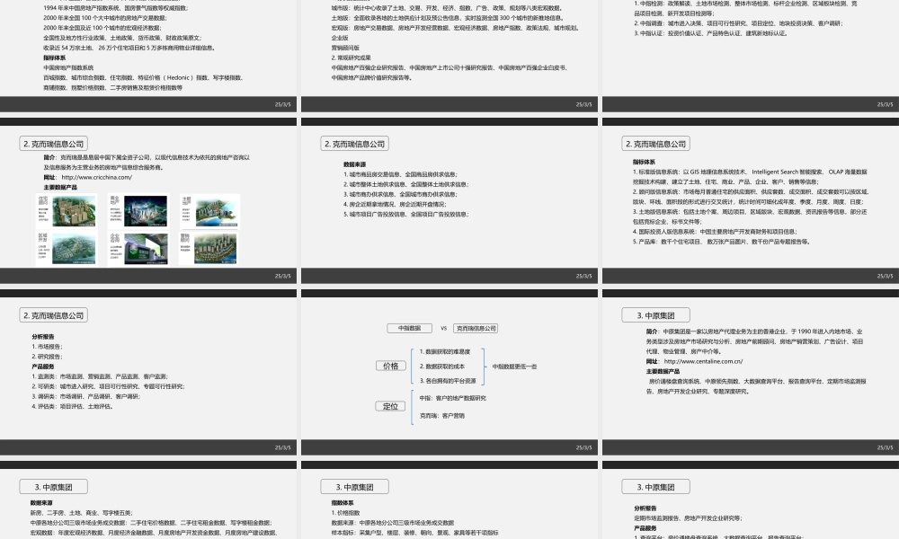
Task: Click the 25/3/5 date on comparison slide footer
Action: click(x=583, y=448)
